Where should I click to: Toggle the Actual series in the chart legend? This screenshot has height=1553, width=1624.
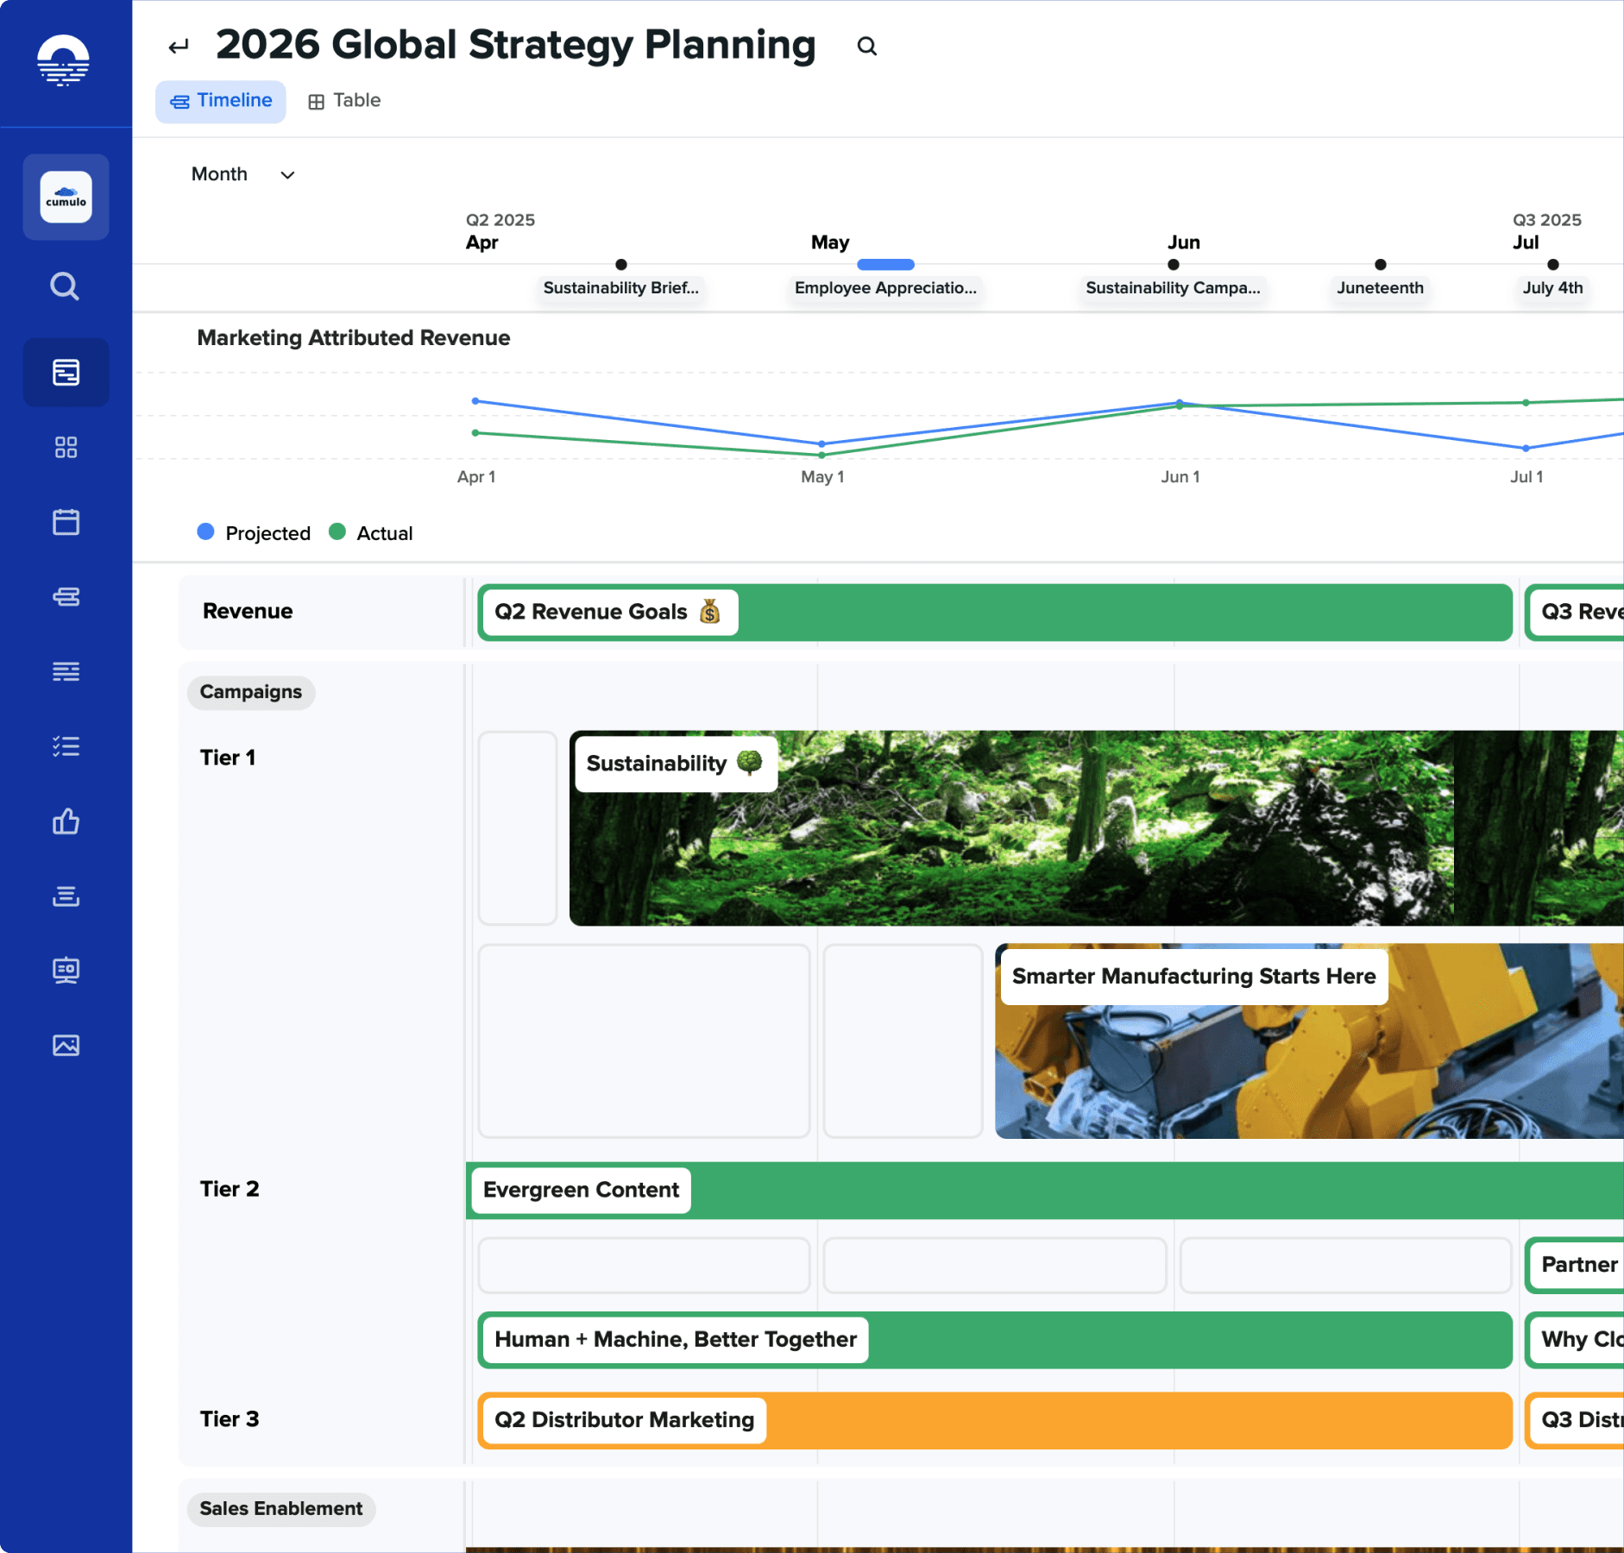tap(371, 533)
